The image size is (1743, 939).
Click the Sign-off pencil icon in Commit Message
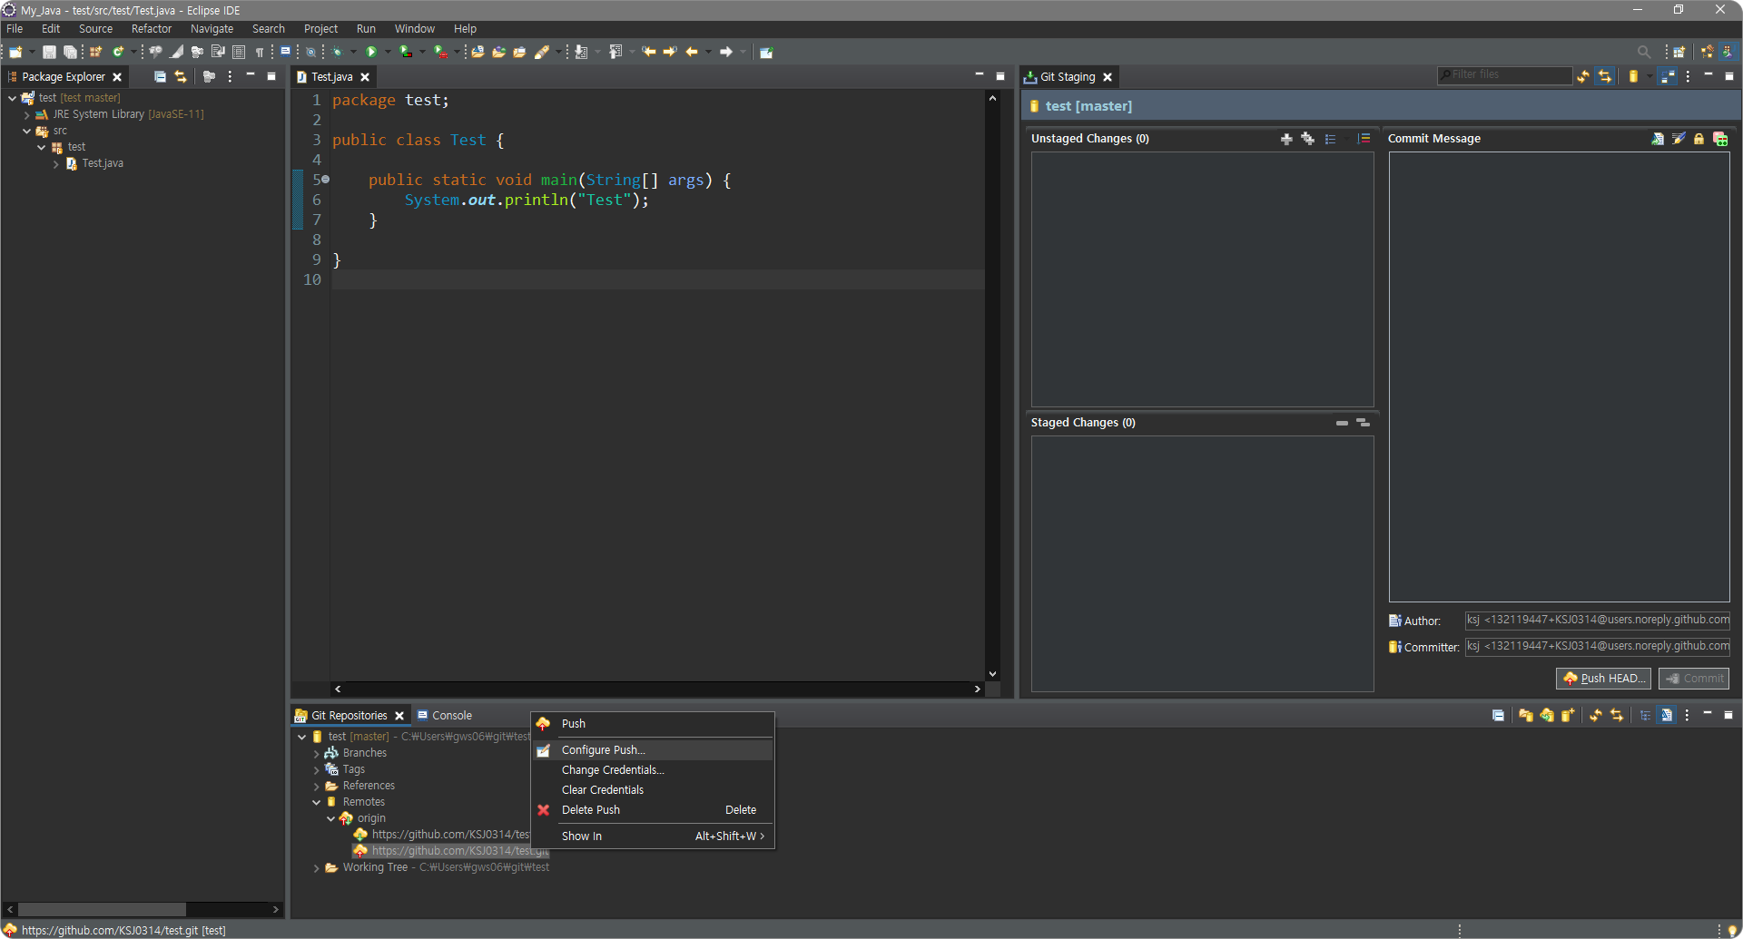click(x=1679, y=139)
